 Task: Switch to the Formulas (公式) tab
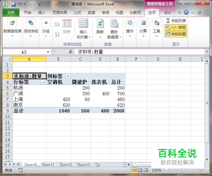(x=78, y=13)
